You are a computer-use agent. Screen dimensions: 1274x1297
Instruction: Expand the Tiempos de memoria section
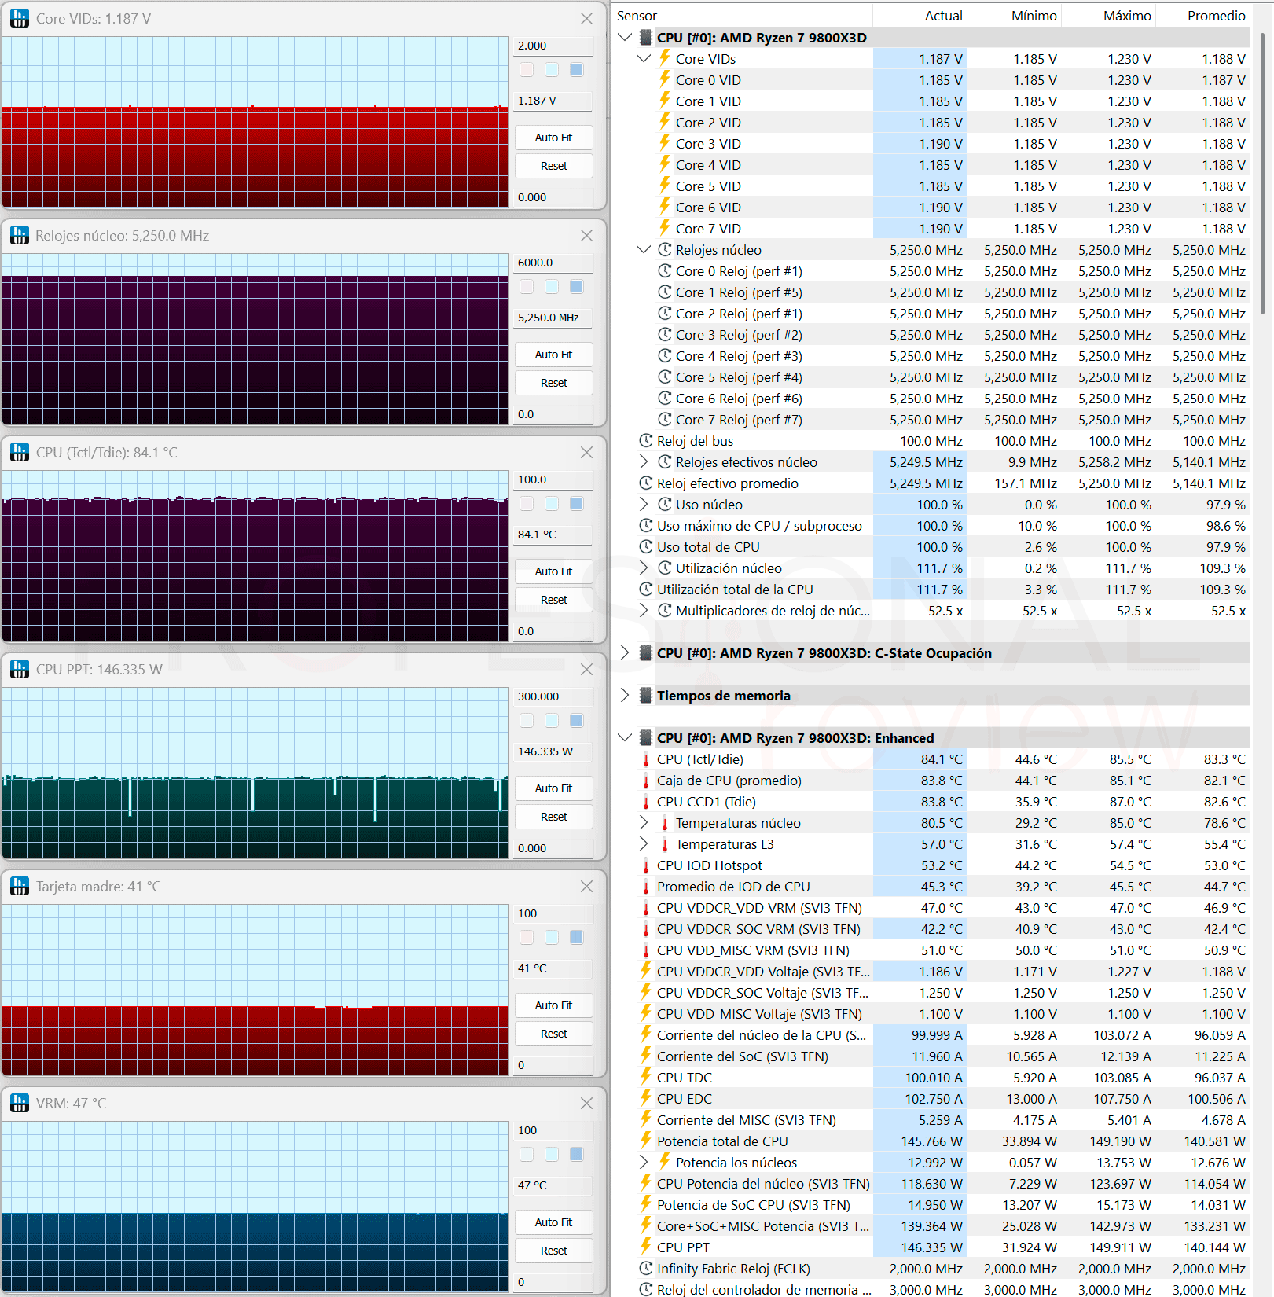pyautogui.click(x=625, y=695)
